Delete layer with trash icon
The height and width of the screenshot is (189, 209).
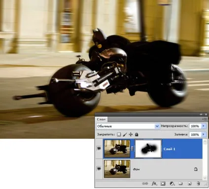tap(198, 184)
